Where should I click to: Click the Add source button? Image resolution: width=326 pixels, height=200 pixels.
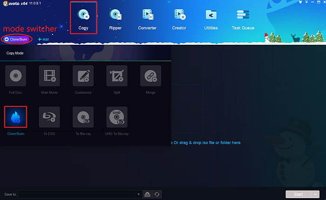pos(43,39)
